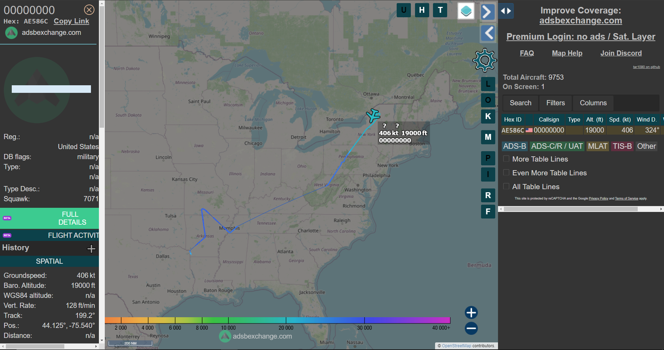Toggle the Other source filter
This screenshot has width=664, height=350.
646,146
